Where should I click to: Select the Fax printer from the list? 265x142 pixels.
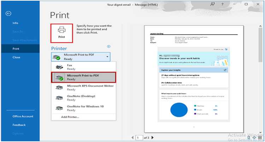84,67
